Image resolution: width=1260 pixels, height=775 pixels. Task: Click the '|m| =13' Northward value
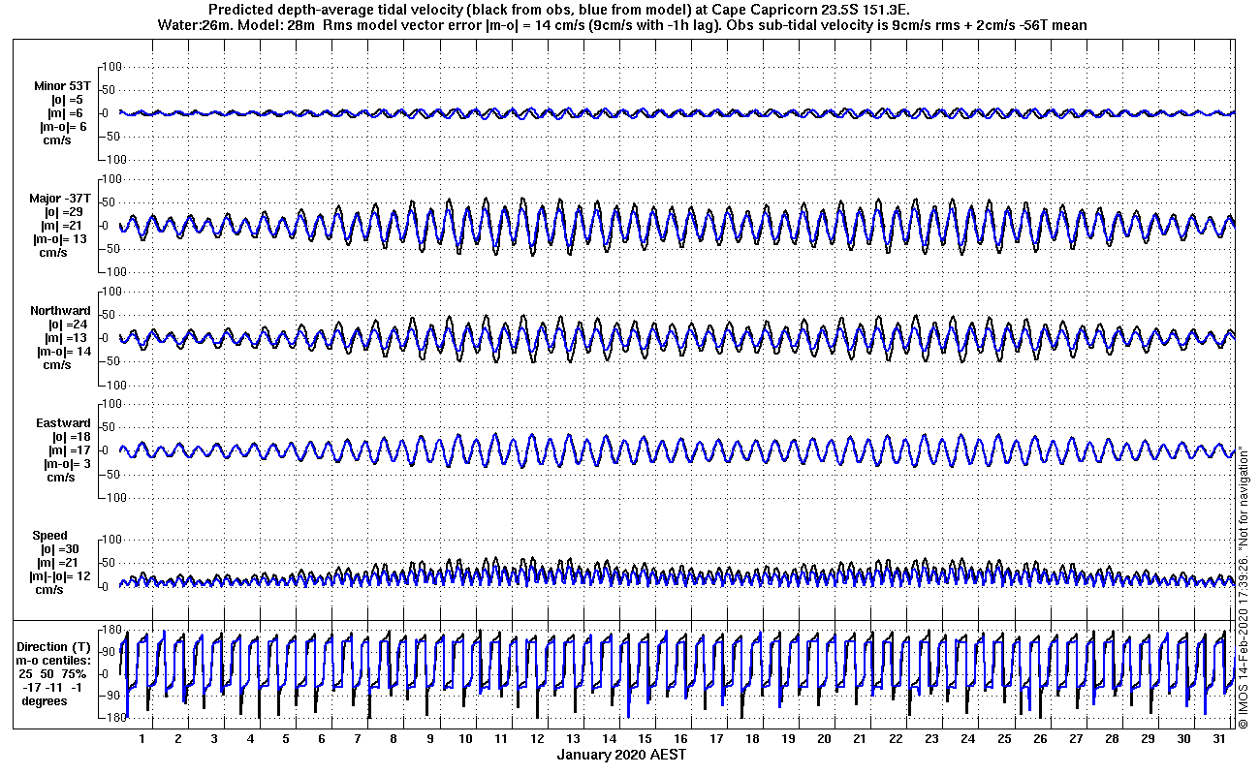coord(67,338)
